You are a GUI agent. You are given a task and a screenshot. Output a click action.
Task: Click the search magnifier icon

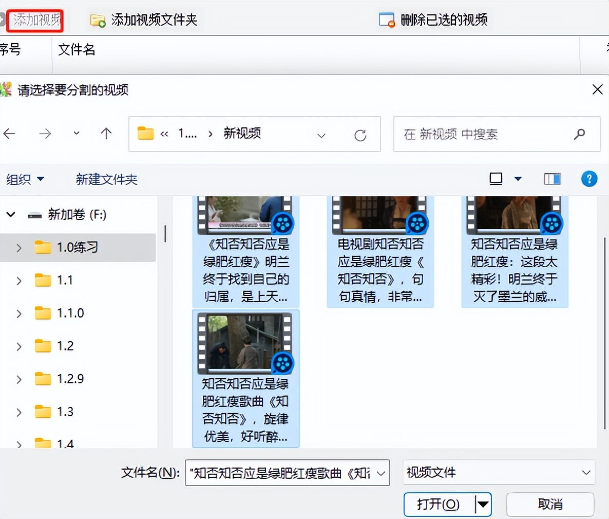579,134
